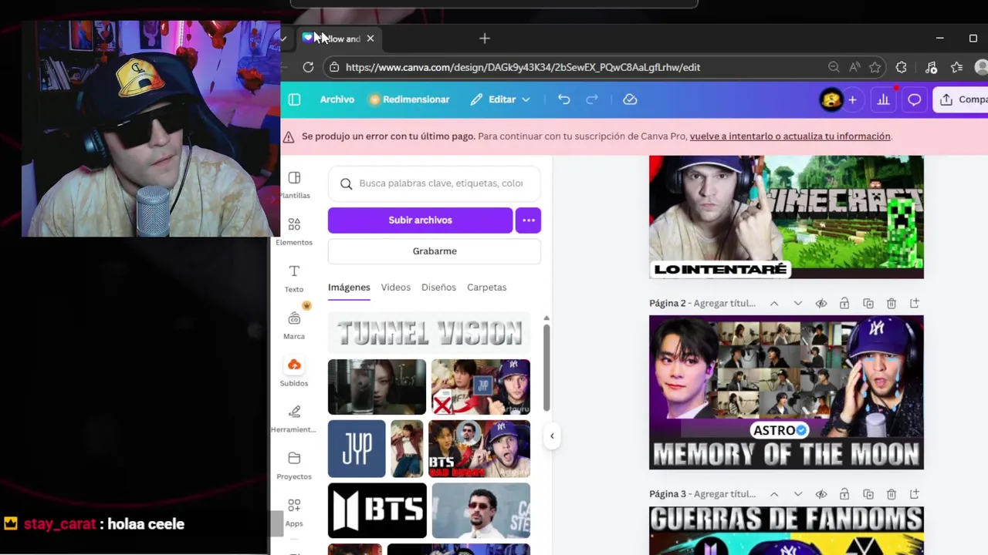Hide Página 3 with the eye icon

821,494
